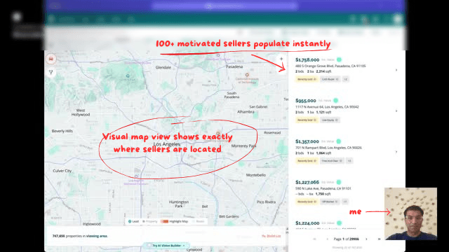Click the red car icon on the map
Screen dimensions: 449x252
tap(51, 59)
